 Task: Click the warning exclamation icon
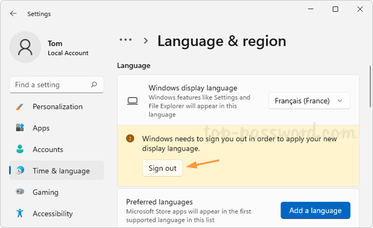(x=130, y=138)
